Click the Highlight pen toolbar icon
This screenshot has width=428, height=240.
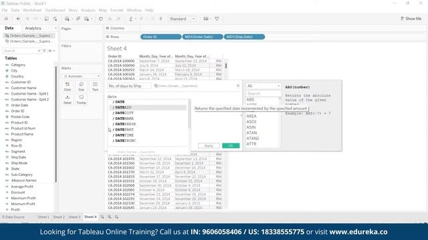[131, 19]
